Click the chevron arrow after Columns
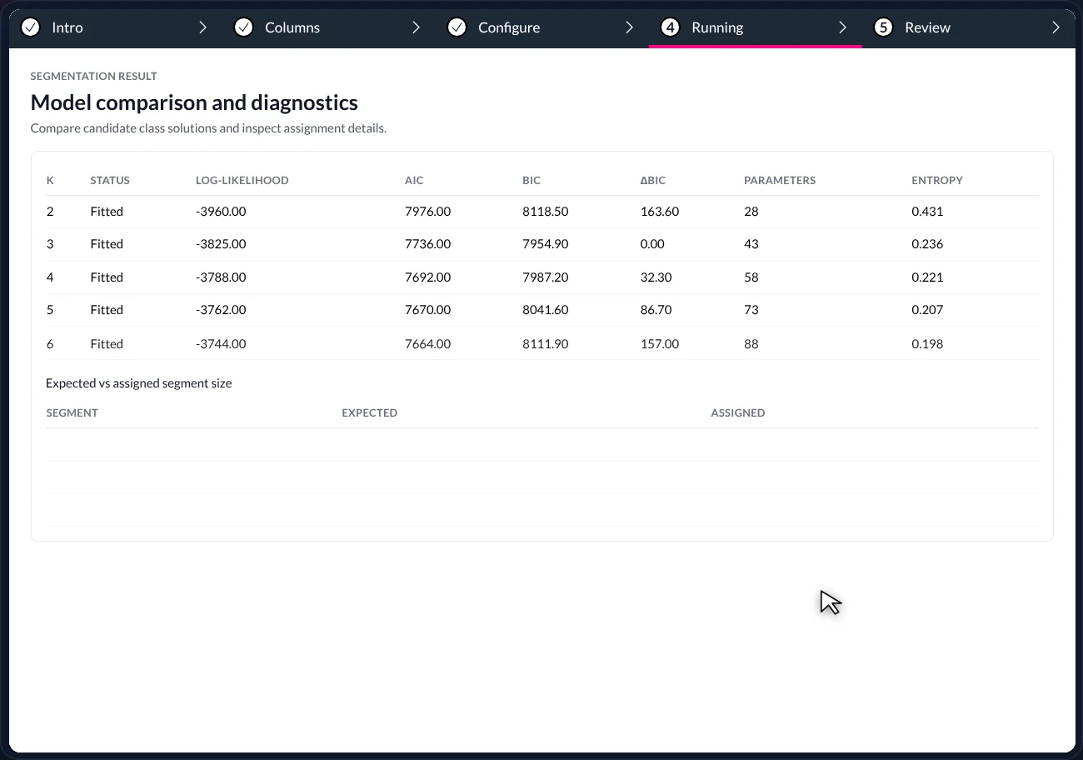This screenshot has height=760, width=1083. tap(416, 27)
